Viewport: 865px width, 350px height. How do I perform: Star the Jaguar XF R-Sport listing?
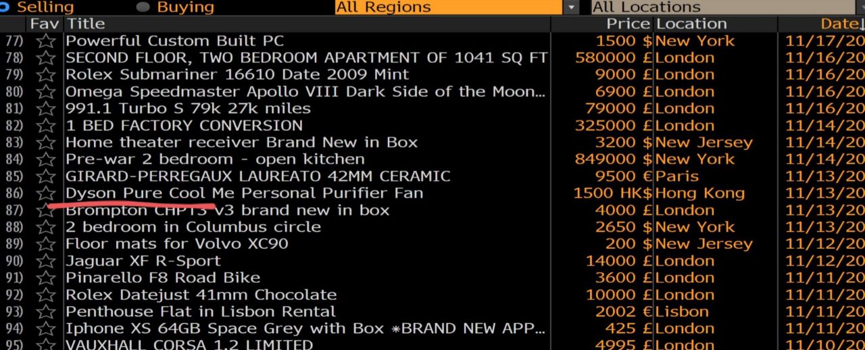(x=45, y=261)
